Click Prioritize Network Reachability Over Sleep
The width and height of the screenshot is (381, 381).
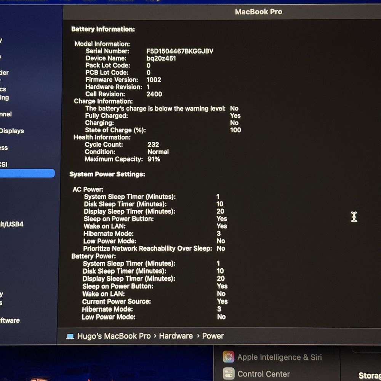point(147,248)
